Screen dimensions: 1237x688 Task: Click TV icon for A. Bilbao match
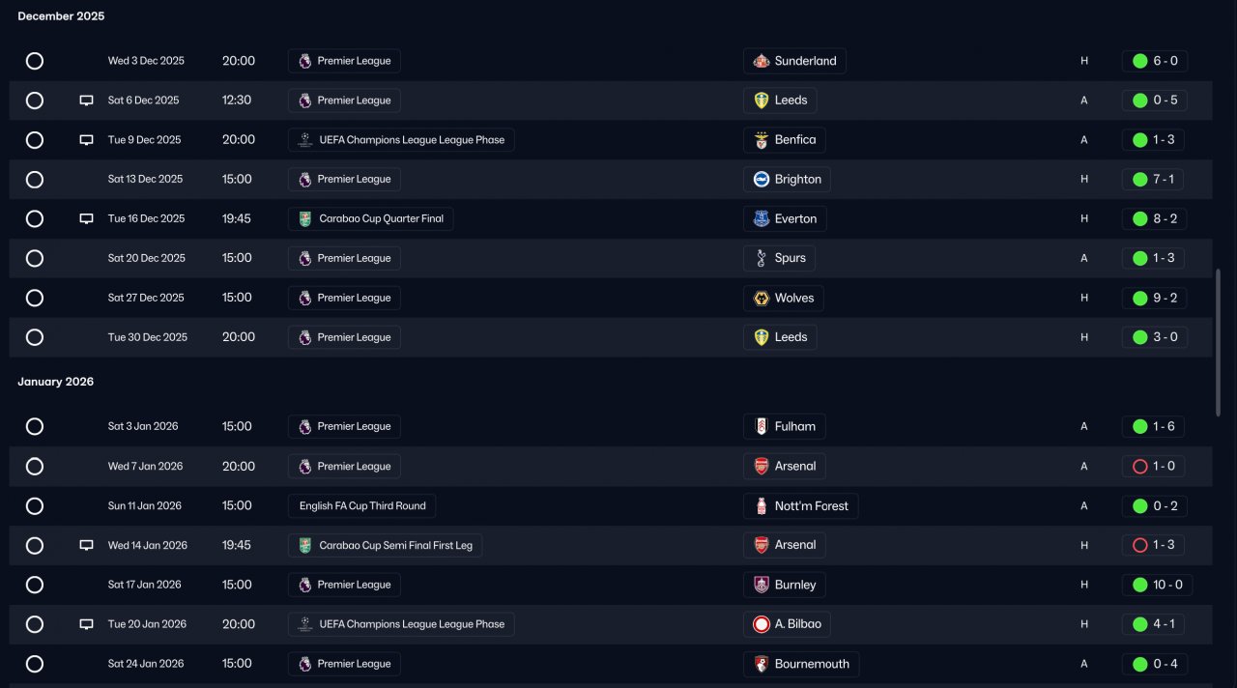(86, 624)
